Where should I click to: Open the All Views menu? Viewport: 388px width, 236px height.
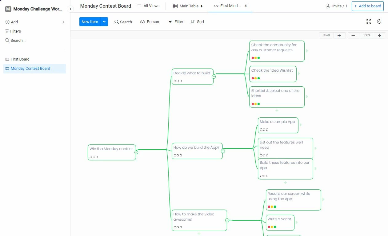148,6
